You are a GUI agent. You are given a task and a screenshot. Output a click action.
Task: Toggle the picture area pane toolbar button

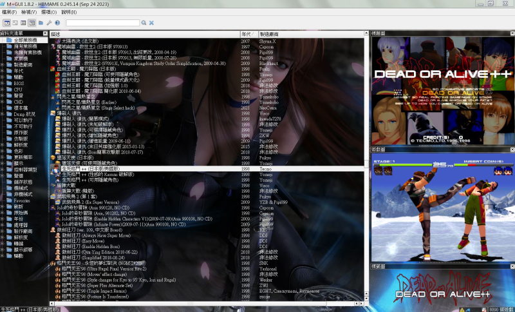point(32,23)
